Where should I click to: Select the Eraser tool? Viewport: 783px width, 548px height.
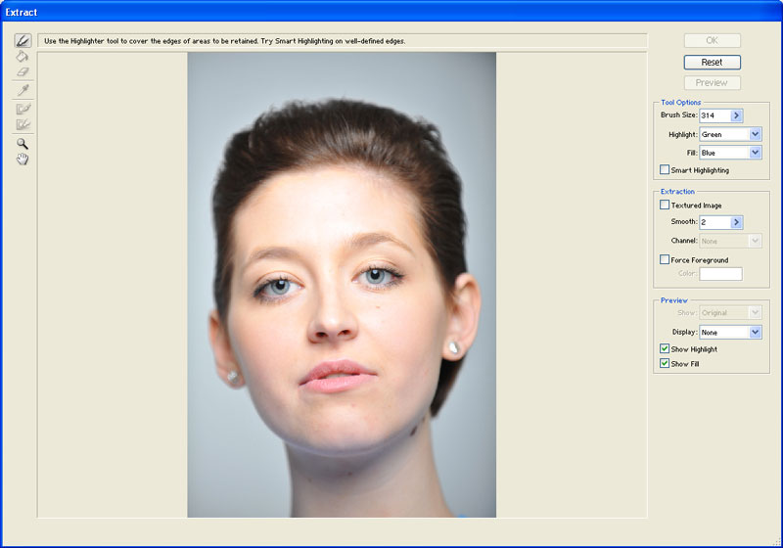(23, 72)
